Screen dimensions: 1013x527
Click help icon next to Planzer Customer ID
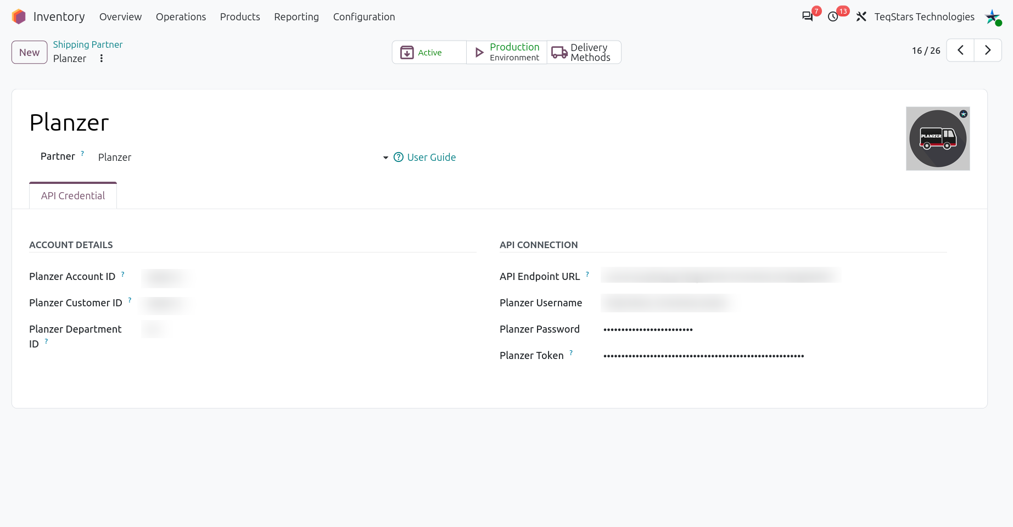(x=130, y=300)
